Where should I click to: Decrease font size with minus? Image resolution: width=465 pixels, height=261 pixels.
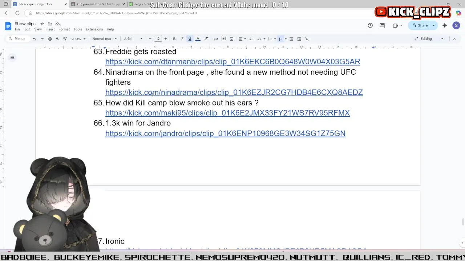click(x=150, y=39)
